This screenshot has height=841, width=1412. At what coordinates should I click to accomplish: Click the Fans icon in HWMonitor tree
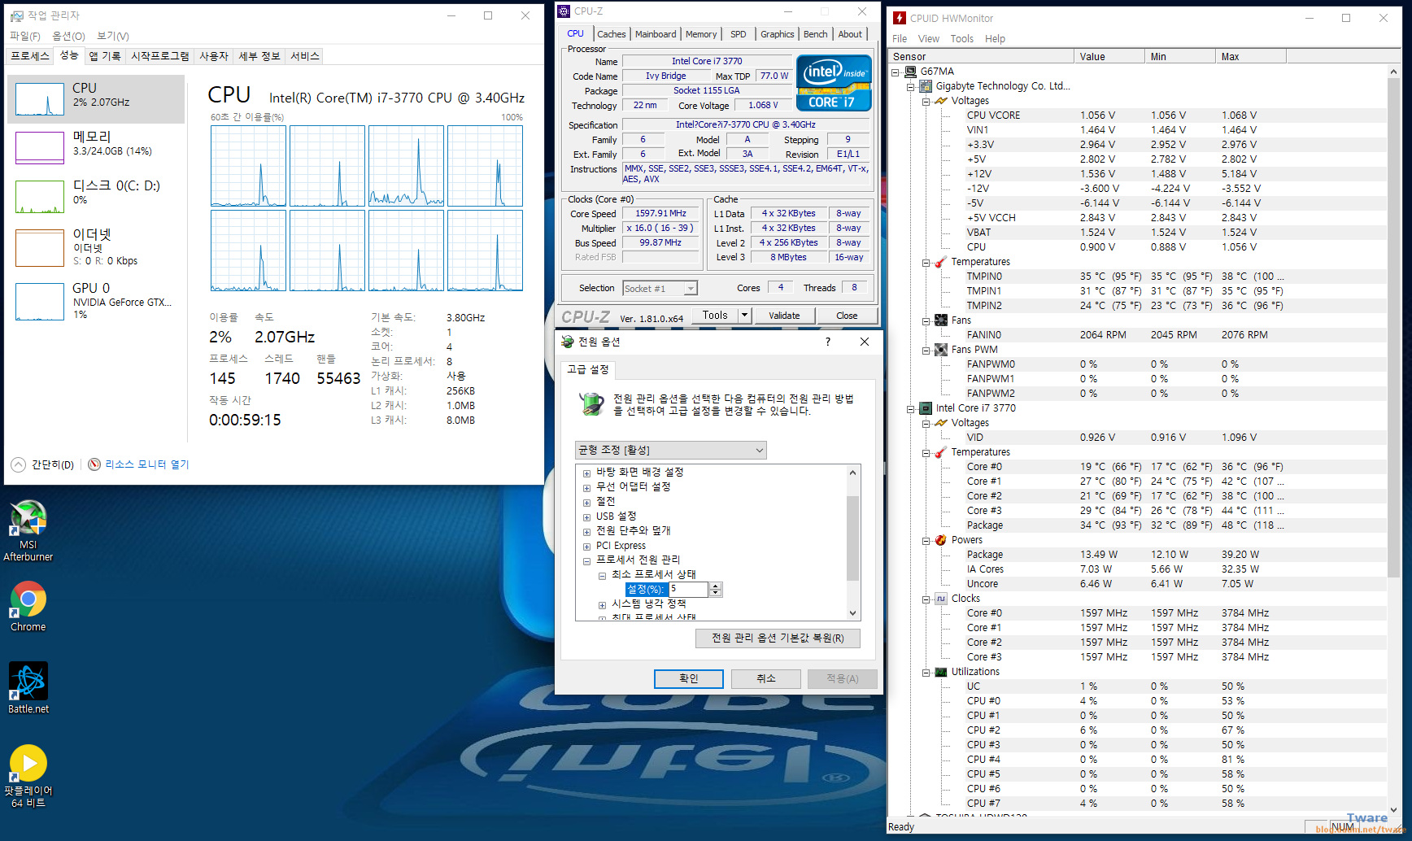(941, 320)
